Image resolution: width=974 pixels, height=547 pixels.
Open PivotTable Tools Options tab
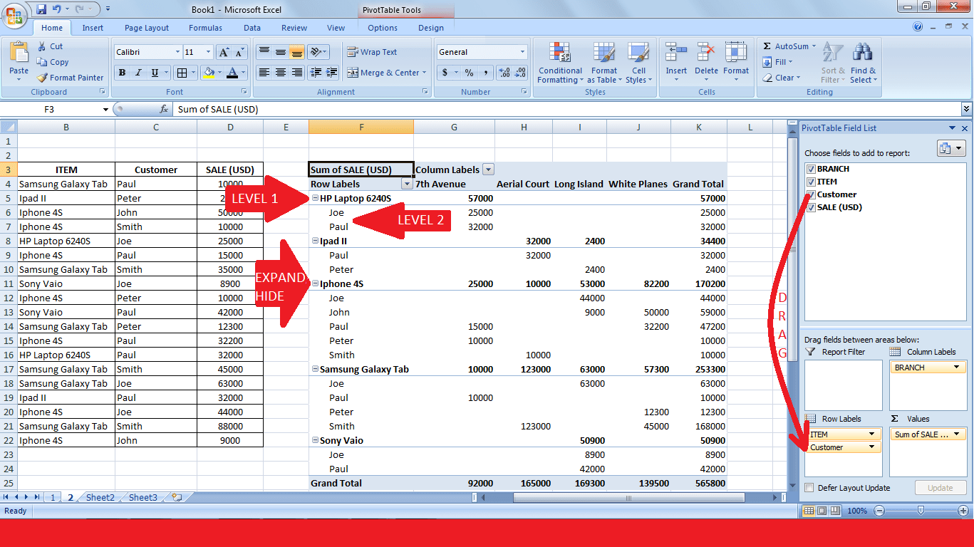[x=383, y=28]
